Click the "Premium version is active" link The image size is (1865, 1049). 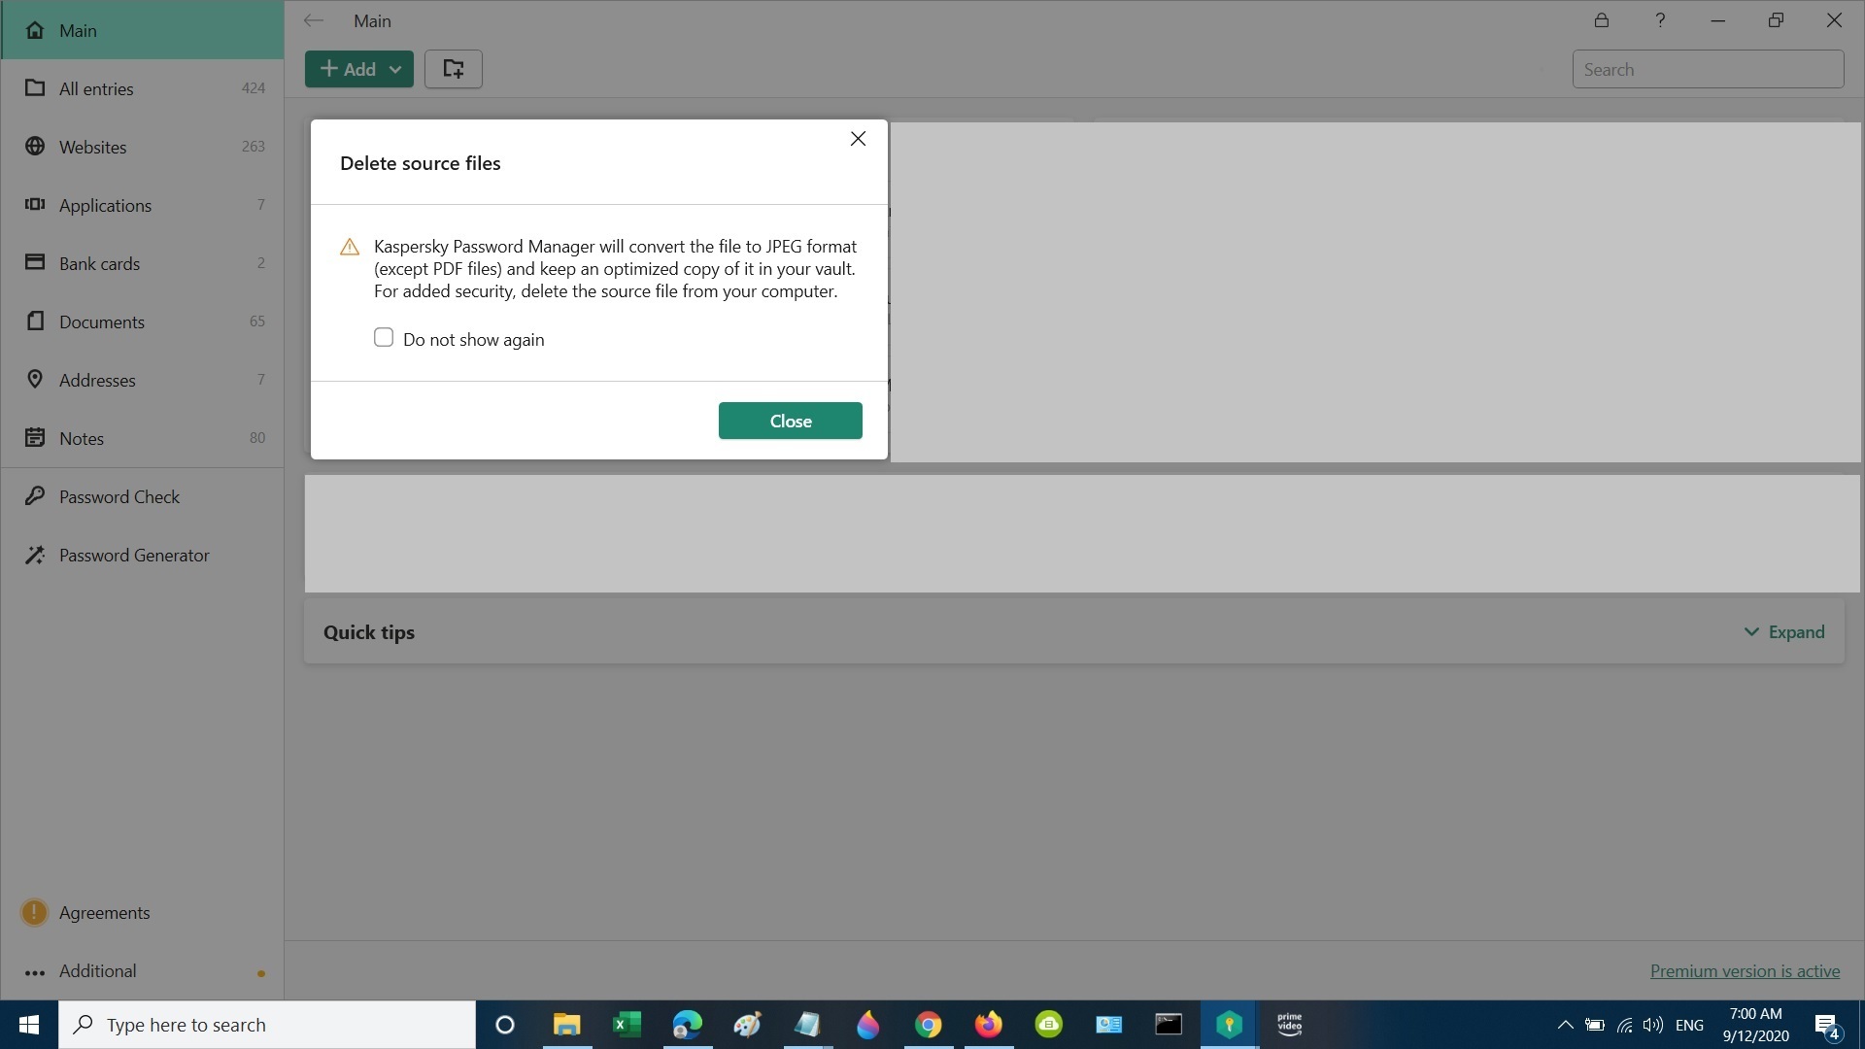(x=1745, y=970)
